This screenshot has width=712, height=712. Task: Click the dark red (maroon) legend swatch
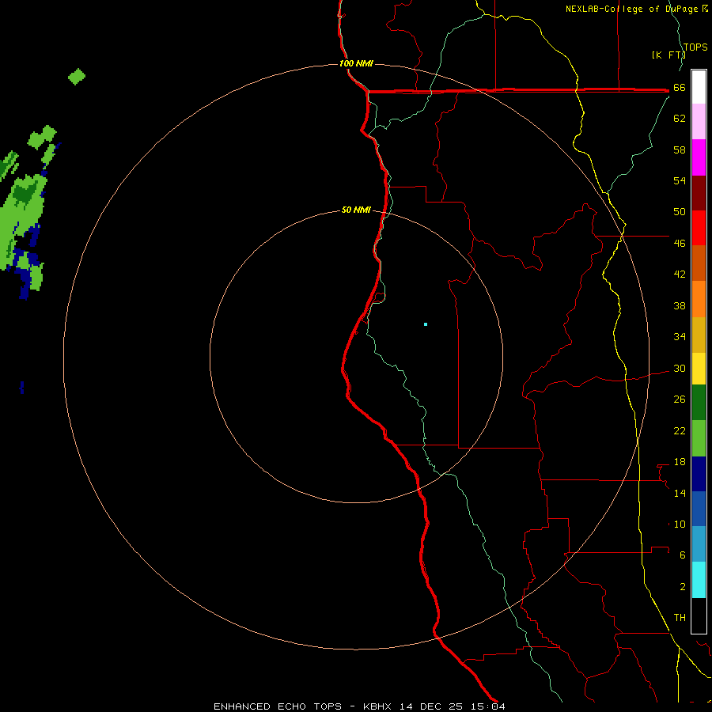click(699, 192)
